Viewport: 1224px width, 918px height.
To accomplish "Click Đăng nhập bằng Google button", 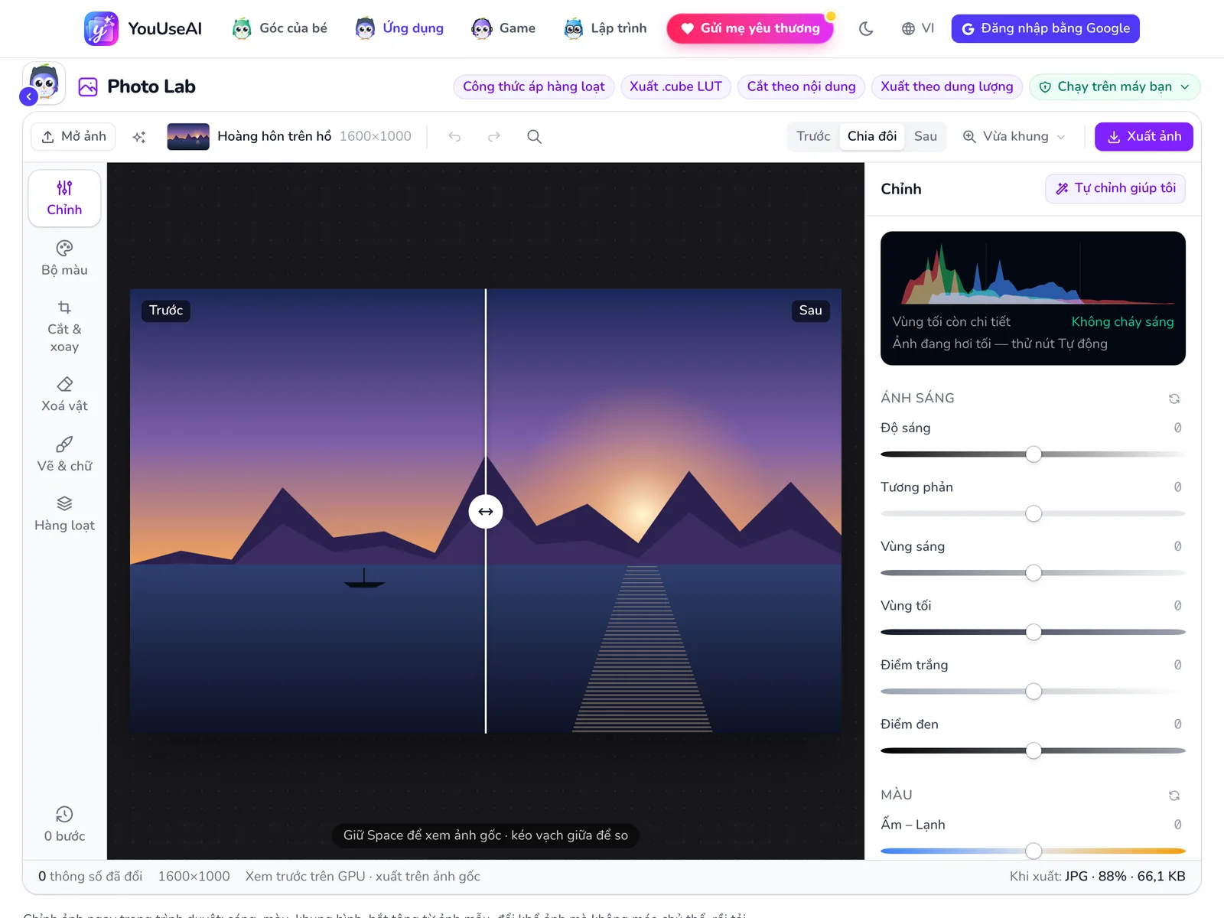I will (x=1045, y=28).
